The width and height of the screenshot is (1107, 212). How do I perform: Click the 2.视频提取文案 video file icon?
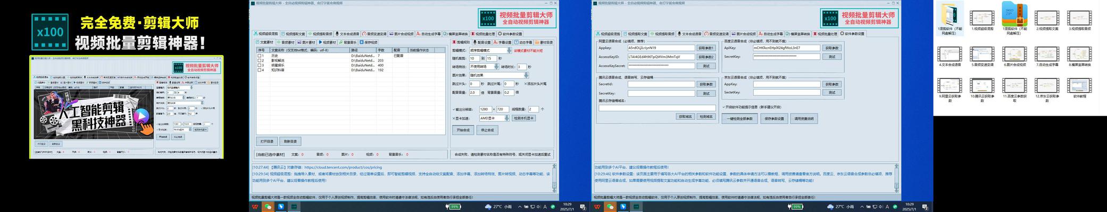(x=1047, y=17)
